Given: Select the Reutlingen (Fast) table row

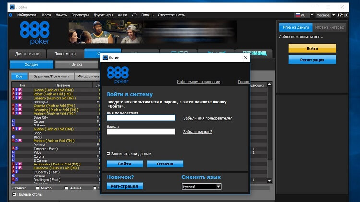Looking at the screenshot, I should coord(56,180).
